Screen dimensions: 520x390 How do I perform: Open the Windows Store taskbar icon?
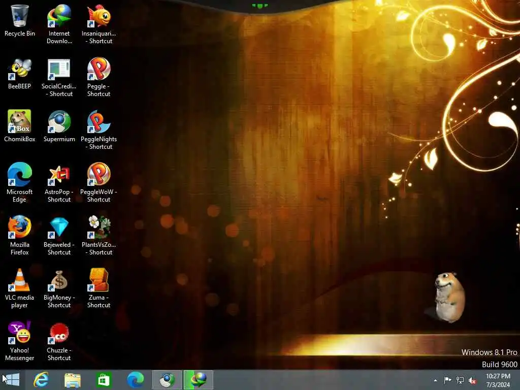[104, 380]
